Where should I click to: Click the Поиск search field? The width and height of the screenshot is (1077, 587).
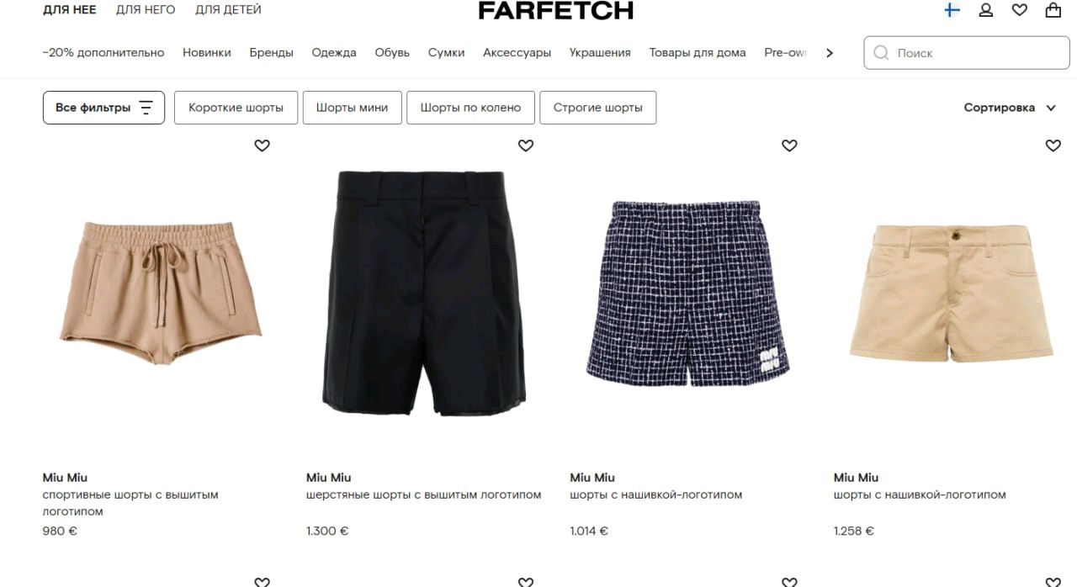click(967, 53)
